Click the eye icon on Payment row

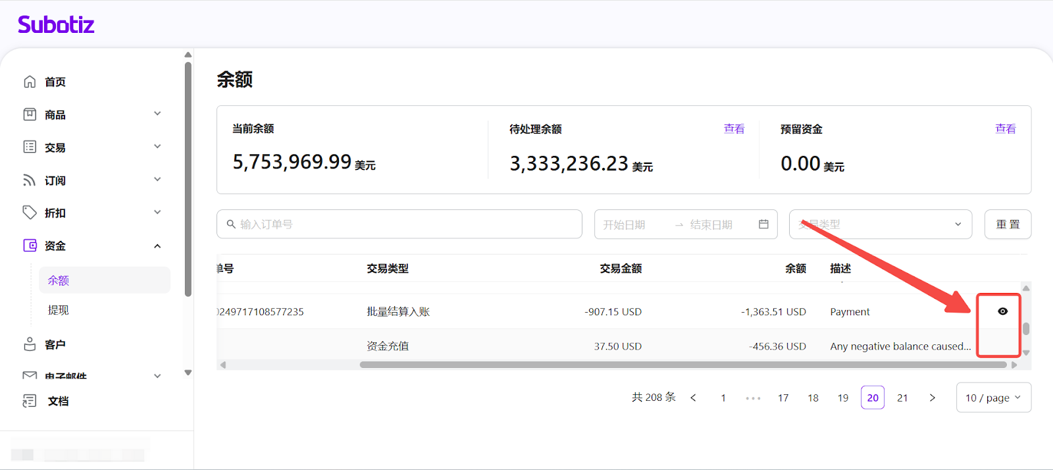click(1002, 311)
